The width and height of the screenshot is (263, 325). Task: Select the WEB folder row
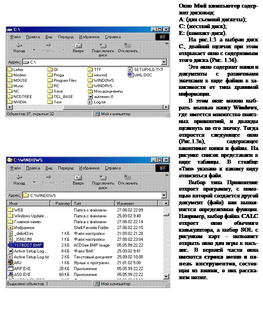[85, 210]
